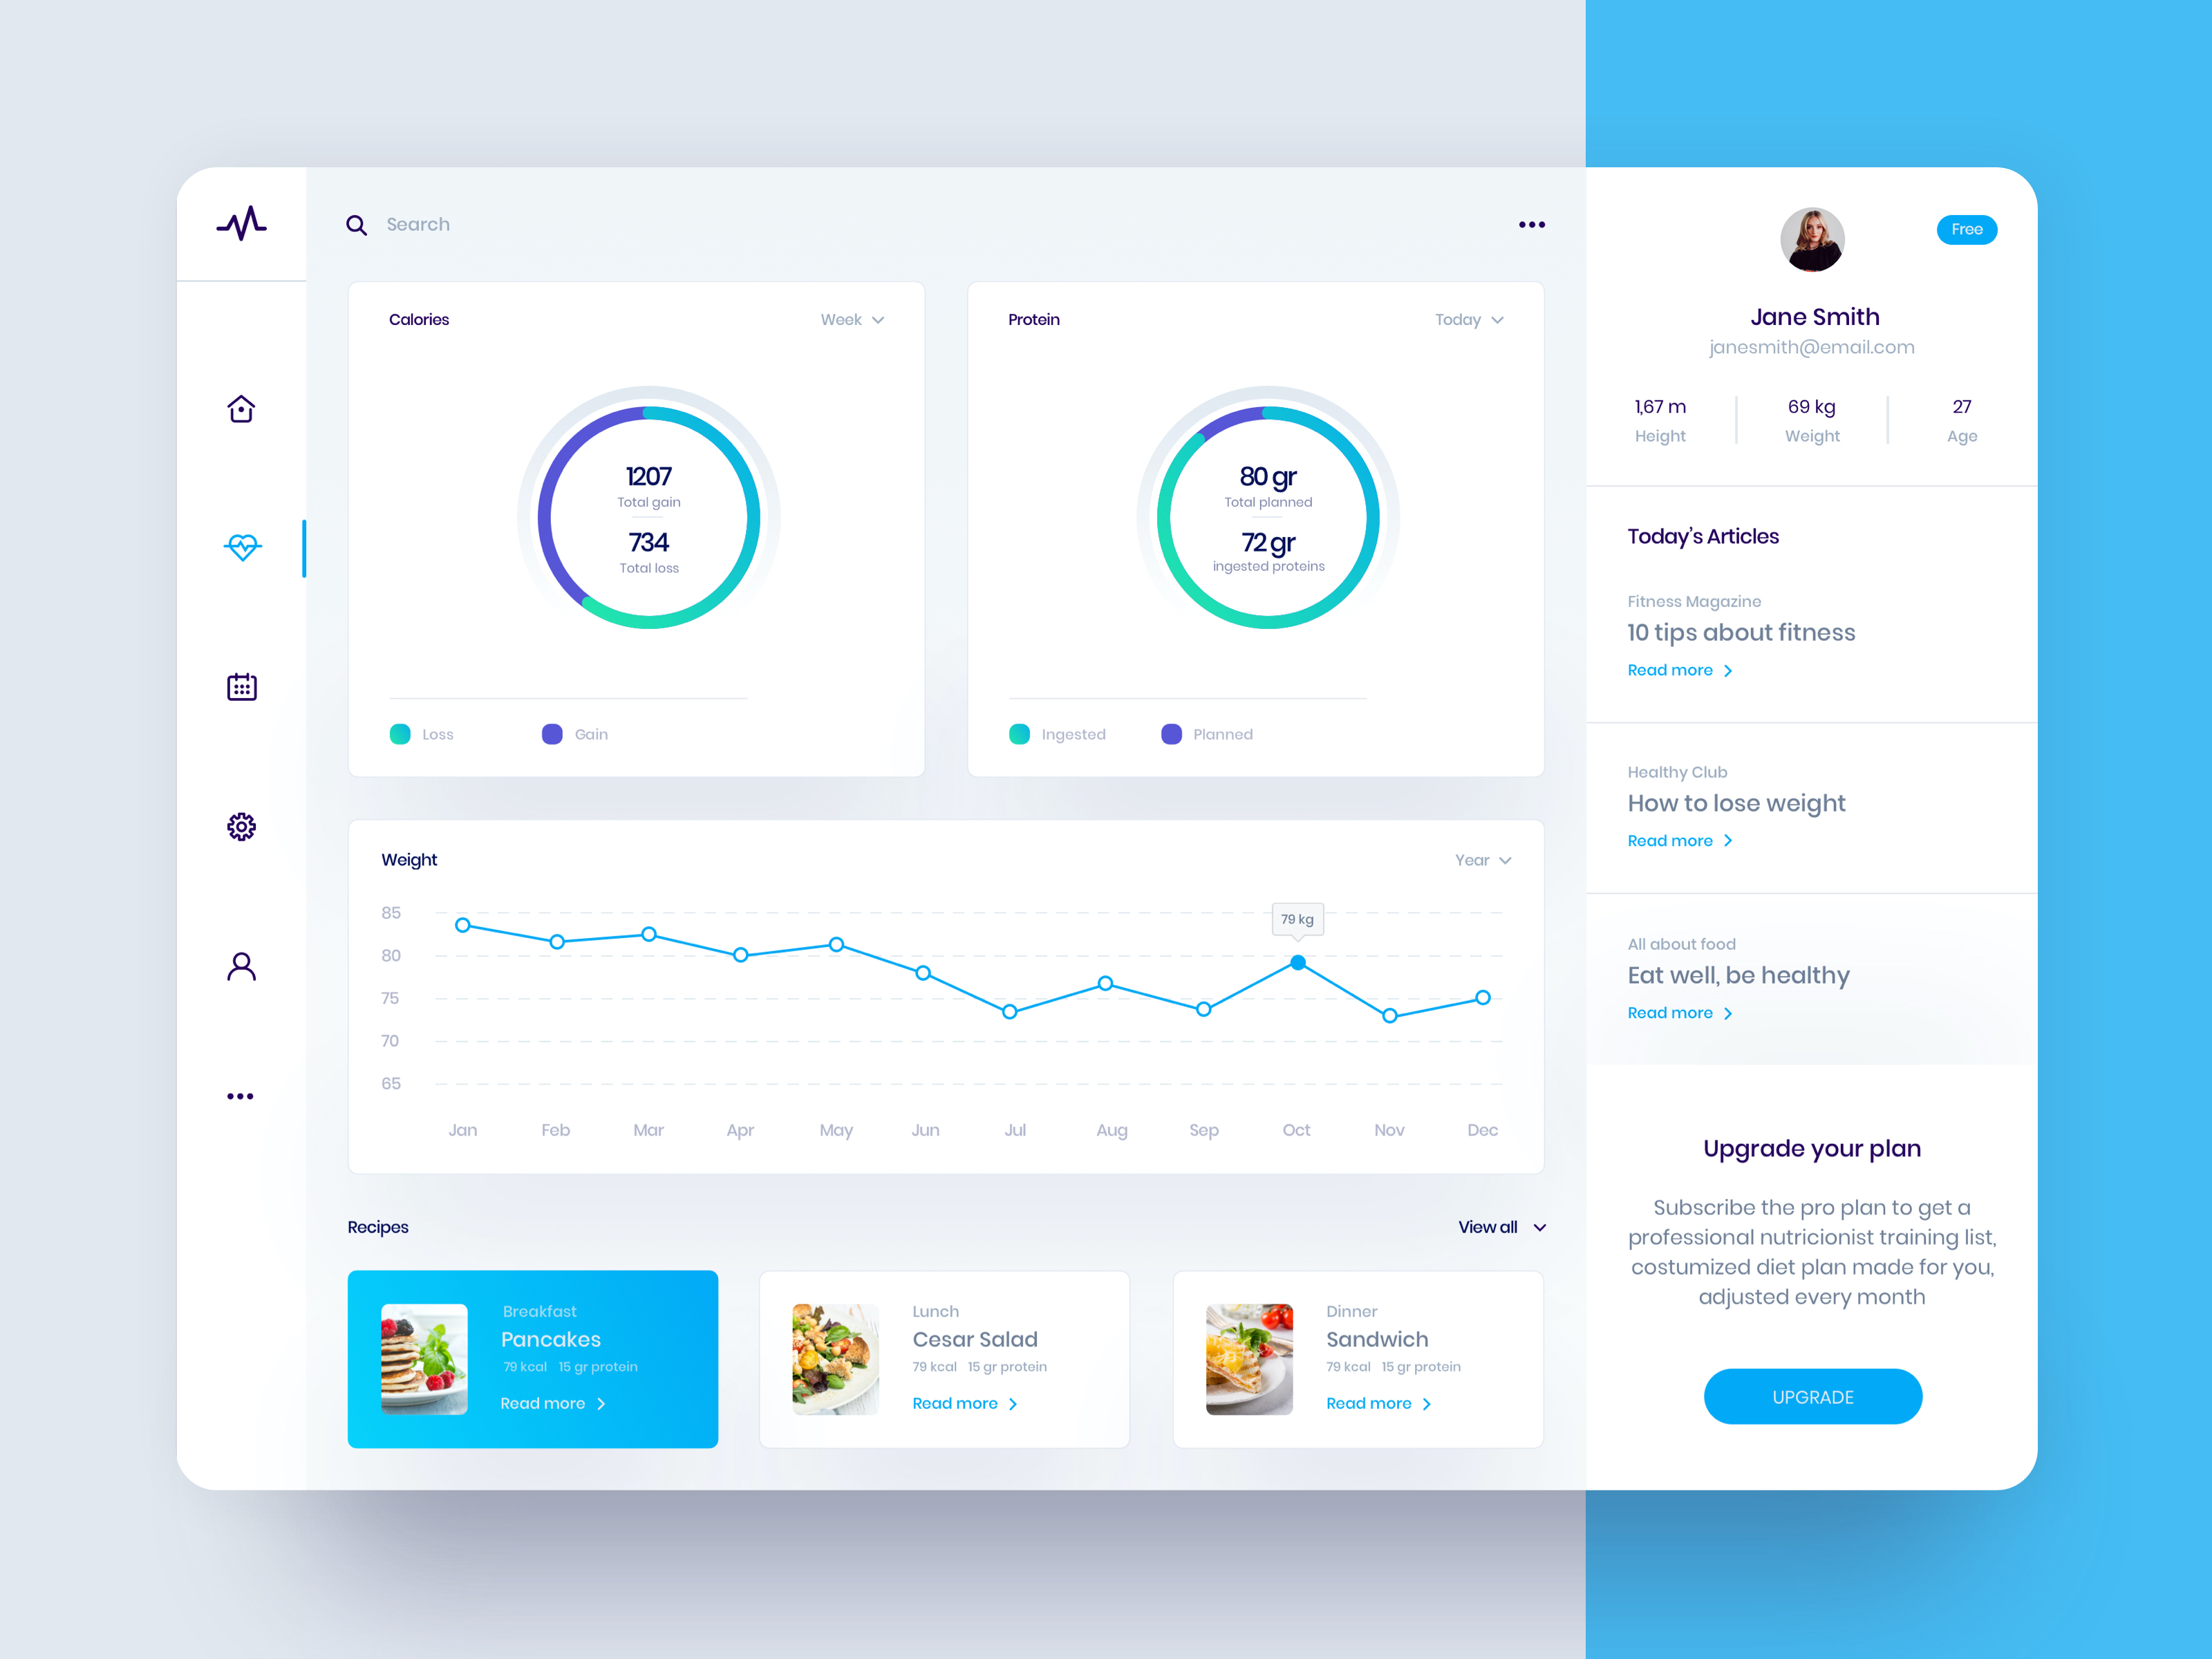Select the user profile icon in sidebar
Screen dimensions: 2212x1659
tap(241, 967)
